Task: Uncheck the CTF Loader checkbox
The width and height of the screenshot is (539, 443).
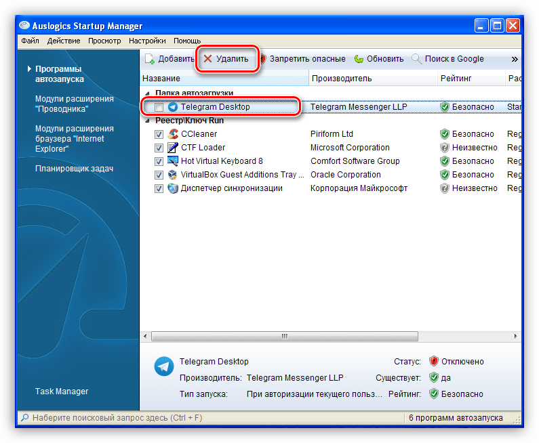Action: click(x=159, y=148)
